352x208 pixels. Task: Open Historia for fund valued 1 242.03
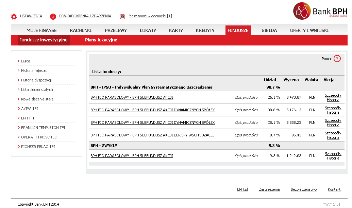[333, 158]
